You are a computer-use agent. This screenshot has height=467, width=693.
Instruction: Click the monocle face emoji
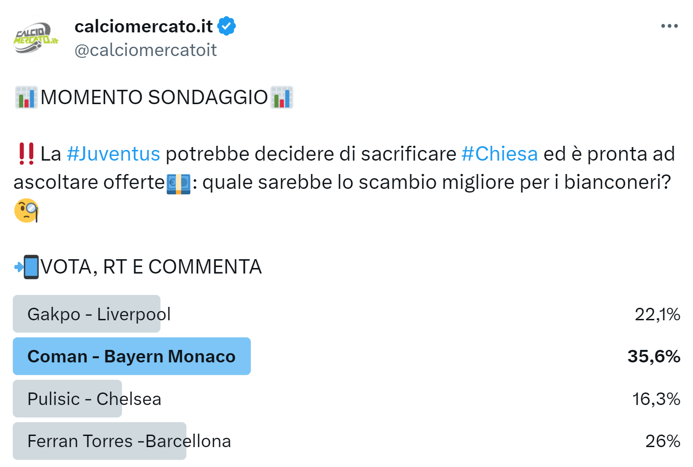tap(27, 211)
